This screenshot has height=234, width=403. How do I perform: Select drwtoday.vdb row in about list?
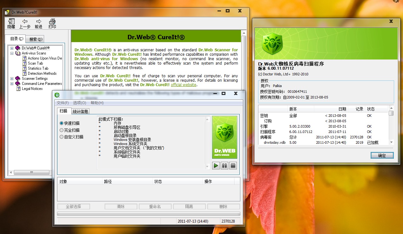[324, 142]
